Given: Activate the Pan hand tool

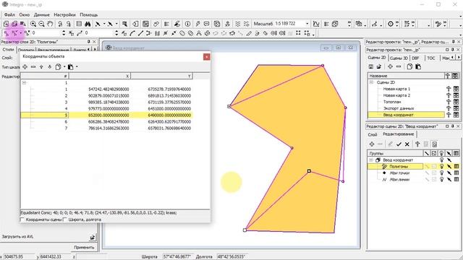Looking at the screenshot, I should click(x=50, y=24).
